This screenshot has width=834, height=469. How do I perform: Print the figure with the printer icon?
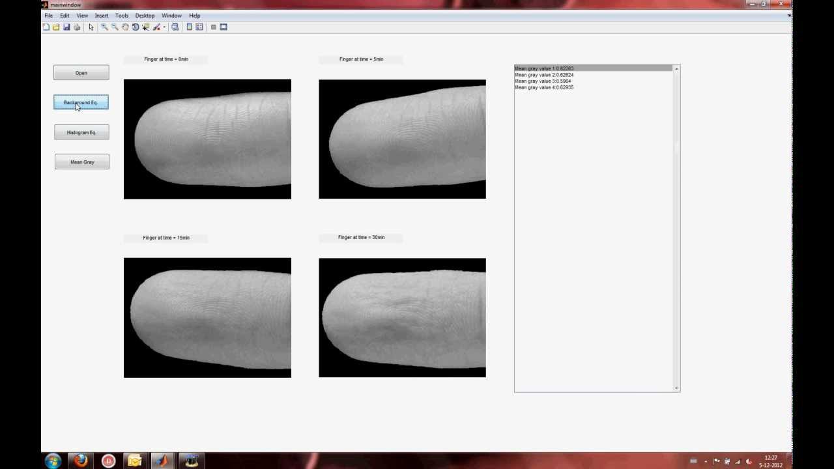(x=77, y=27)
